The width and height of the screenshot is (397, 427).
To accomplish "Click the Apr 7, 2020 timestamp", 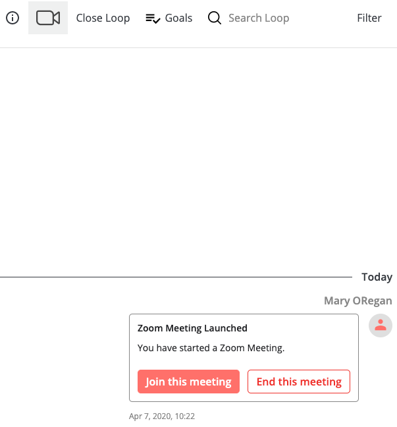I will [162, 416].
